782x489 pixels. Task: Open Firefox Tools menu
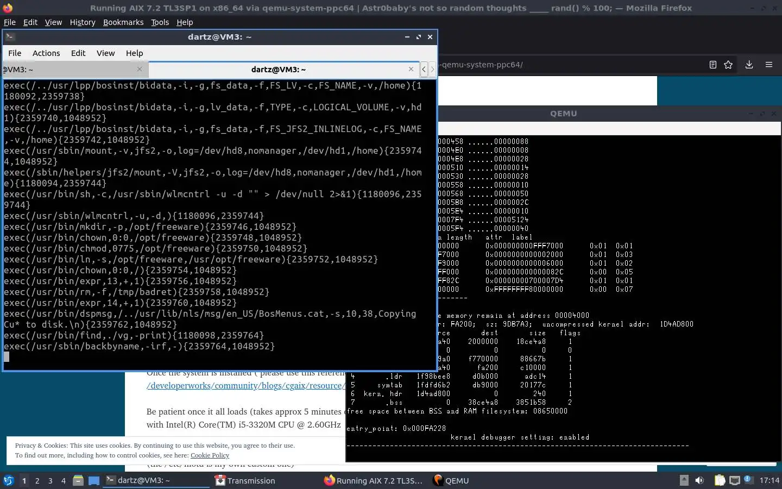click(x=160, y=22)
